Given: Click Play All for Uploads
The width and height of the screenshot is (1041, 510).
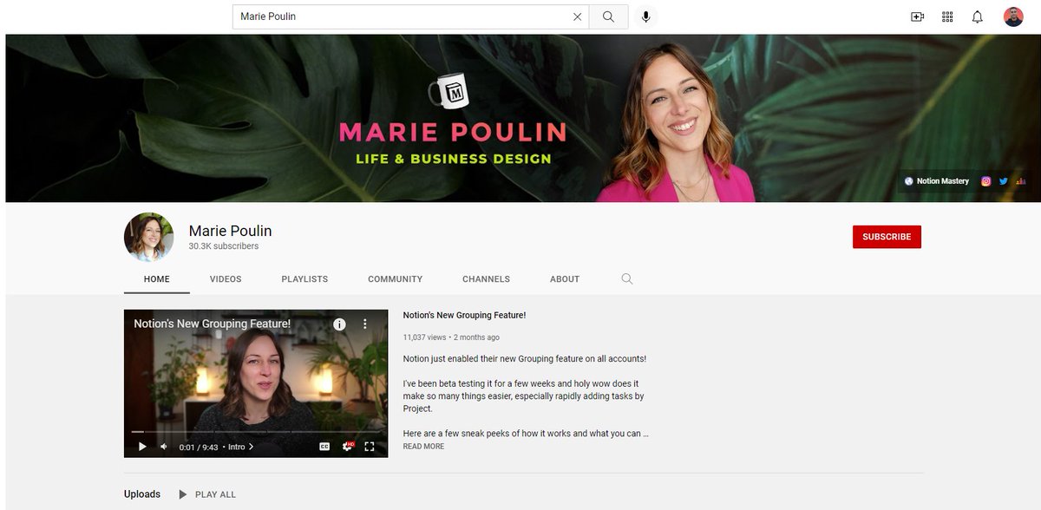Looking at the screenshot, I should point(207,494).
